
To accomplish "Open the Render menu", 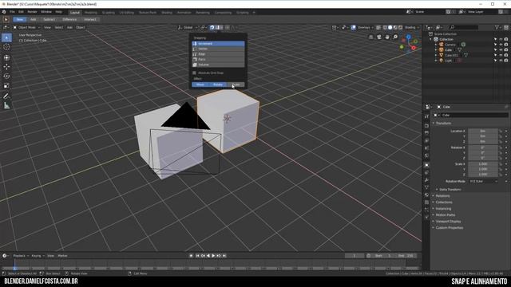I will 32,12.
